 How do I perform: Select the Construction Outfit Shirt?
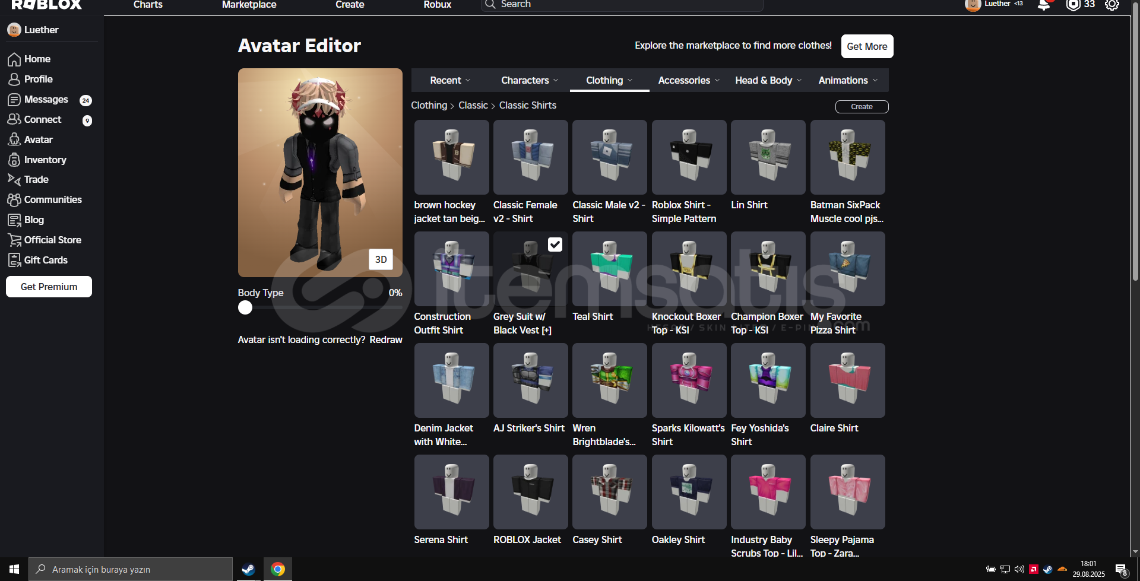pos(451,269)
